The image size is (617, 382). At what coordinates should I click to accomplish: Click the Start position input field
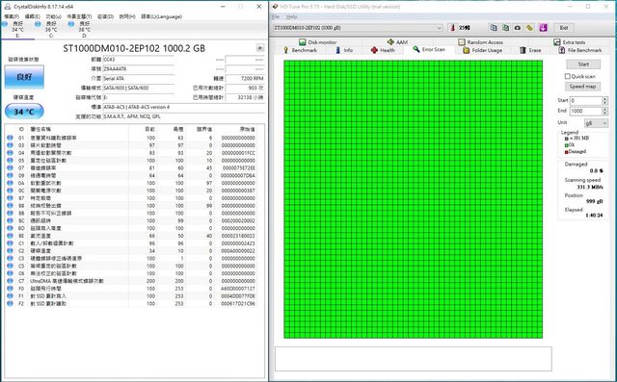tap(586, 100)
